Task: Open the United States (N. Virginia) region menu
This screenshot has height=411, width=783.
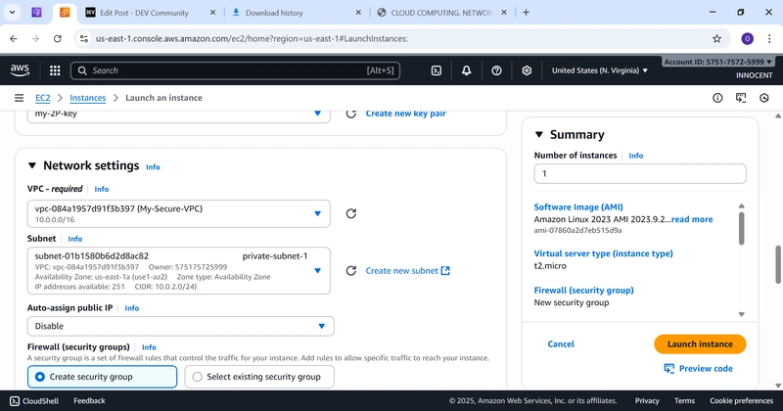Action: click(x=599, y=70)
